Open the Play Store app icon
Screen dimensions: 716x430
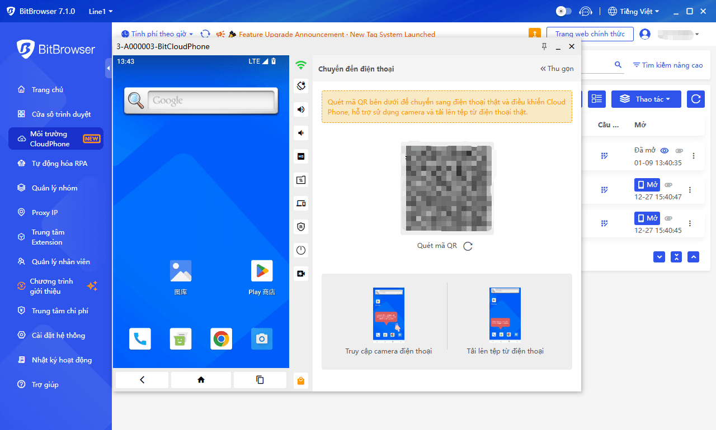point(262,271)
